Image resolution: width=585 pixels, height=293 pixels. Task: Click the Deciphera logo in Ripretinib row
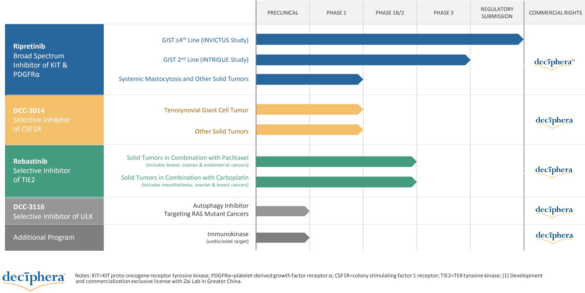coord(554,64)
